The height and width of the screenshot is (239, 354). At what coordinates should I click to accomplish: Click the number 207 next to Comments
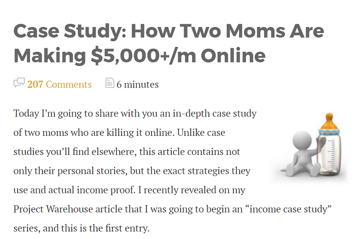click(35, 85)
